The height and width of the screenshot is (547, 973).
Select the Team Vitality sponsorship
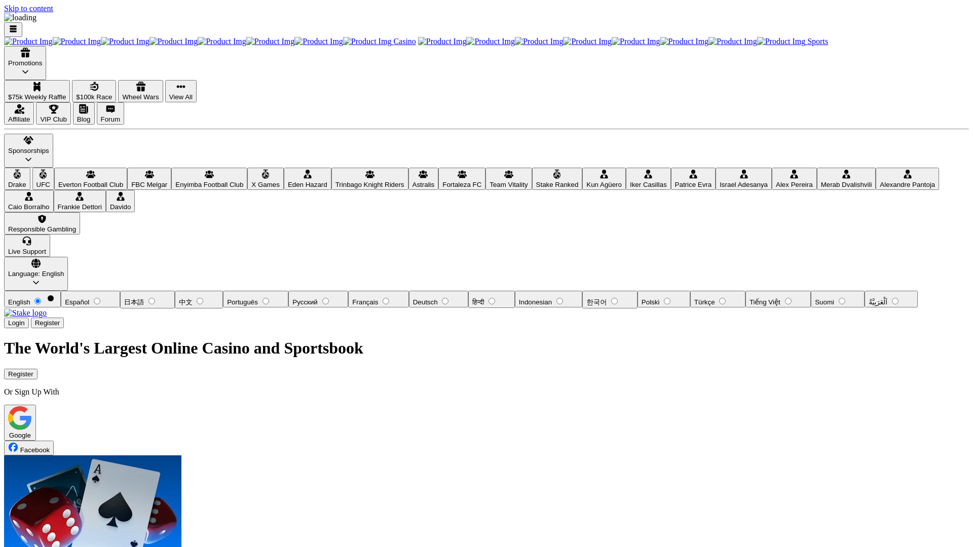tap(509, 179)
